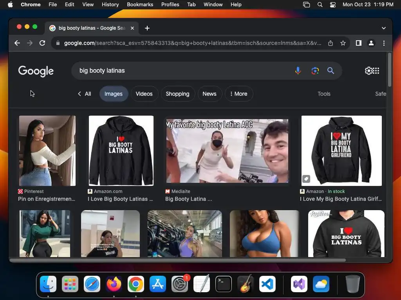The width and height of the screenshot is (401, 300).
Task: Click the Chrome back arrow
Action: 17,43
